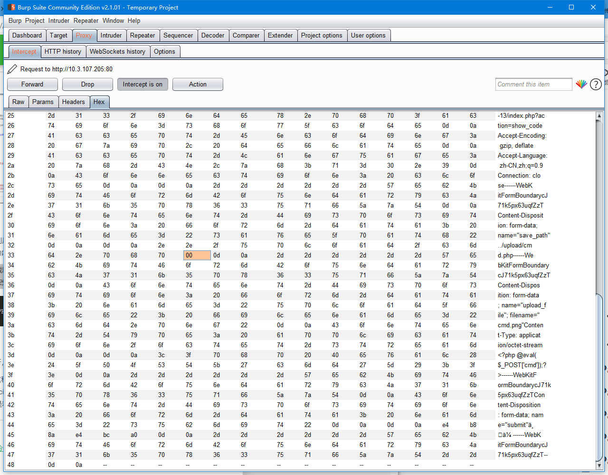Screen dimensions: 608x475
Task: Open the Extender tab
Action: [x=280, y=35]
